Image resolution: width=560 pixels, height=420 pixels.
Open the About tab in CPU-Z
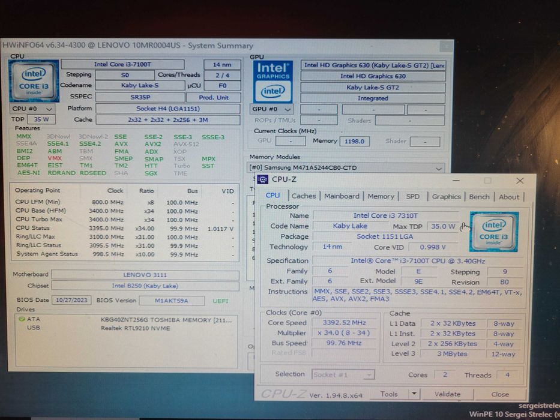[508, 197]
